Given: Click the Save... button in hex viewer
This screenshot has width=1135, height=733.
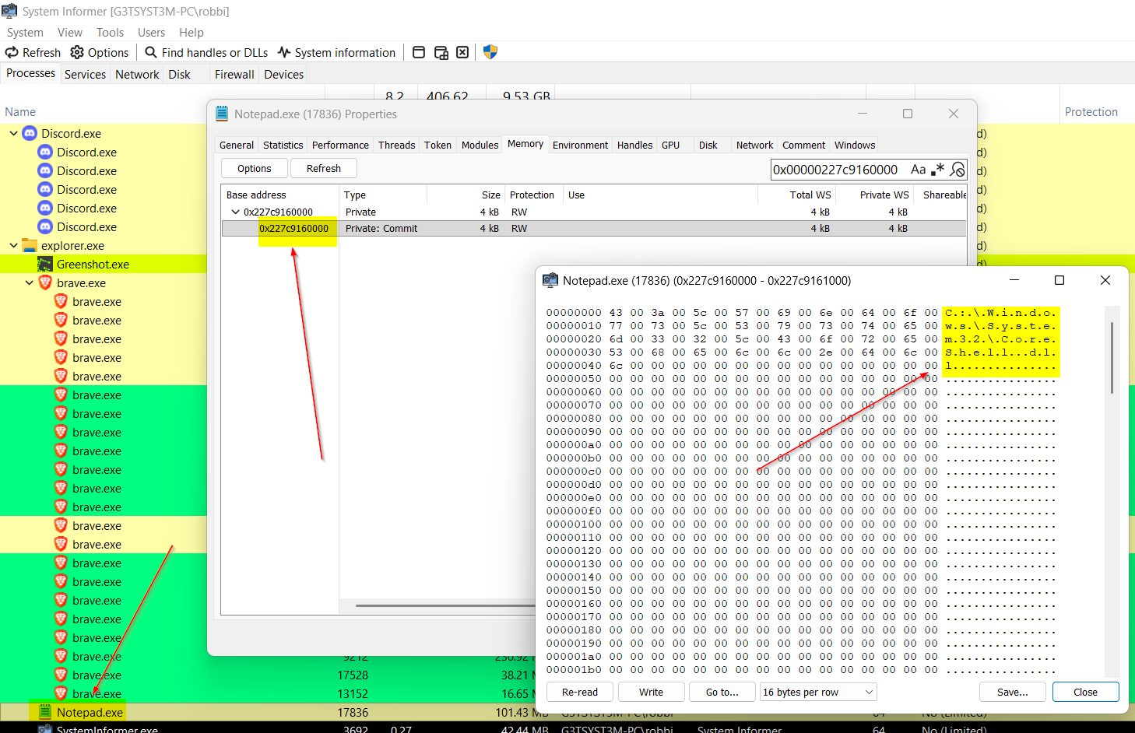Looking at the screenshot, I should click(x=1012, y=692).
